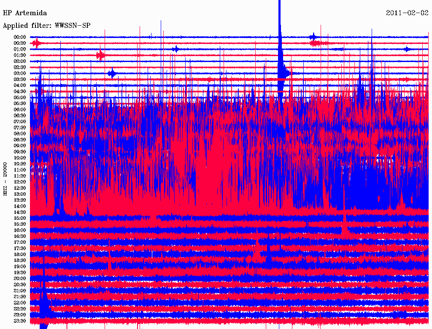Select the 18:30 time label
This screenshot has height=329, width=432.
(x=20, y=261)
